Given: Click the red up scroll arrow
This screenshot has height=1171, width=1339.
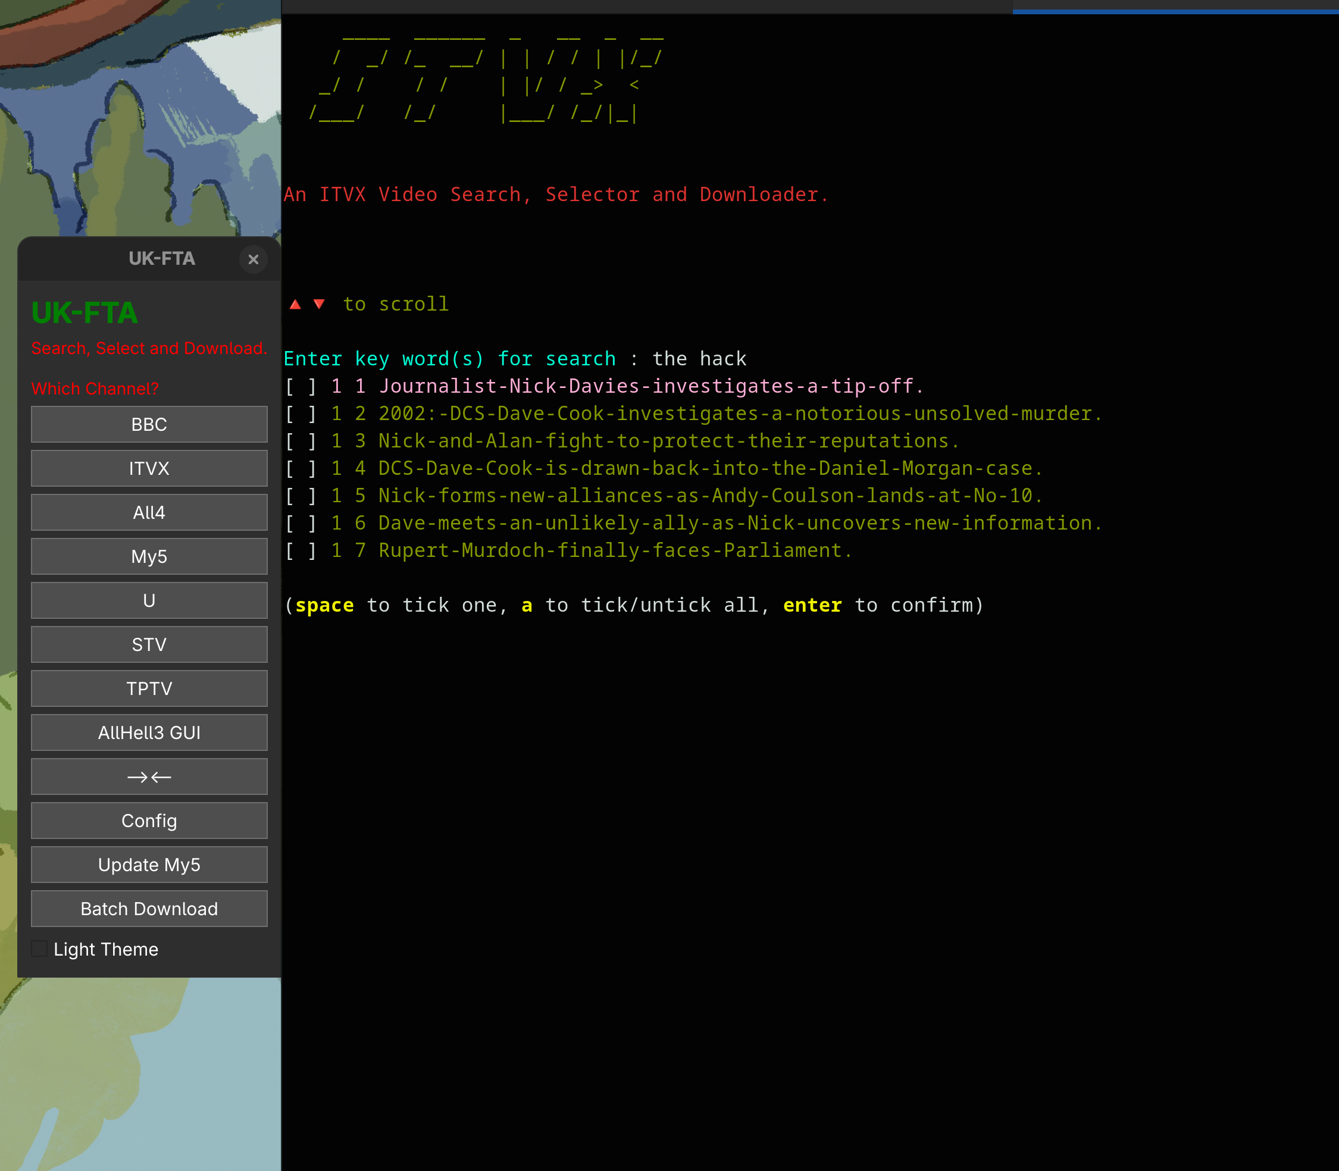Looking at the screenshot, I should pos(295,305).
